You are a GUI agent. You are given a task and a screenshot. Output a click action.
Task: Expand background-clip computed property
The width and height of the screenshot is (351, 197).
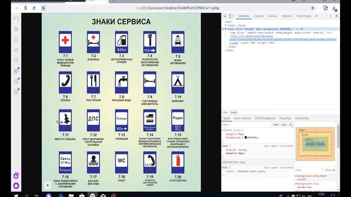pyautogui.click(x=296, y=184)
